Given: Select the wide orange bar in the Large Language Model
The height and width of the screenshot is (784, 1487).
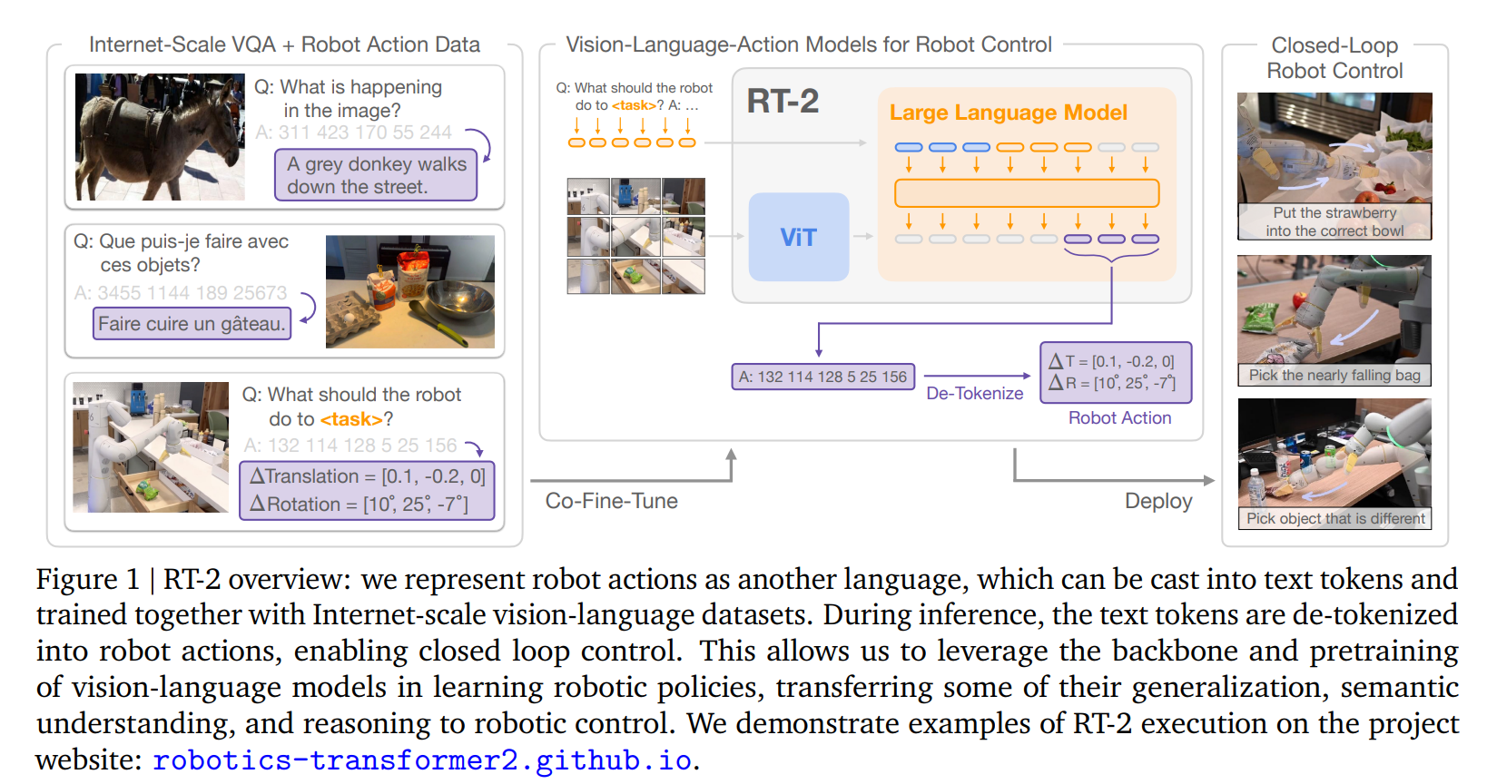Looking at the screenshot, I should [x=1027, y=193].
